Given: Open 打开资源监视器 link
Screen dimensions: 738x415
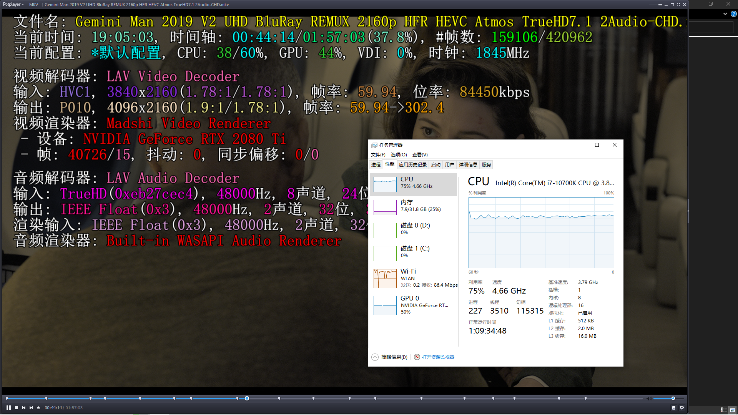Looking at the screenshot, I should [434, 357].
